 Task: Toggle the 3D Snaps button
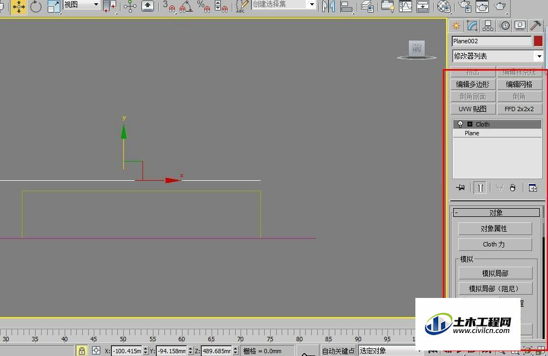coord(169,6)
